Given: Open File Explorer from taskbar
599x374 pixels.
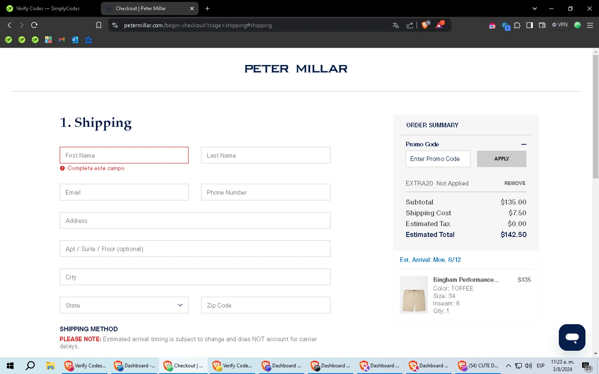Looking at the screenshot, I should click(x=50, y=366).
